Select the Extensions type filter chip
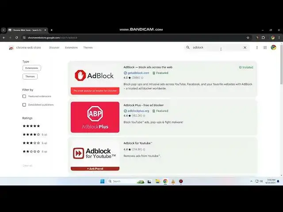The image size is (283, 212). pyautogui.click(x=32, y=68)
